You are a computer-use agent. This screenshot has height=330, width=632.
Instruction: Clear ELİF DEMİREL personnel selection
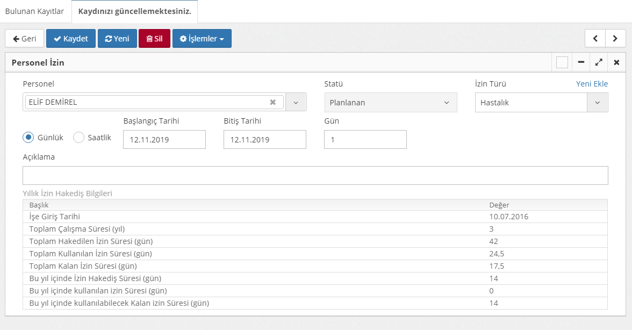click(x=272, y=102)
